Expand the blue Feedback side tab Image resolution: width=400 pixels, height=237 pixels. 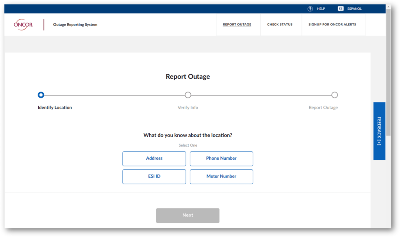pyautogui.click(x=379, y=131)
